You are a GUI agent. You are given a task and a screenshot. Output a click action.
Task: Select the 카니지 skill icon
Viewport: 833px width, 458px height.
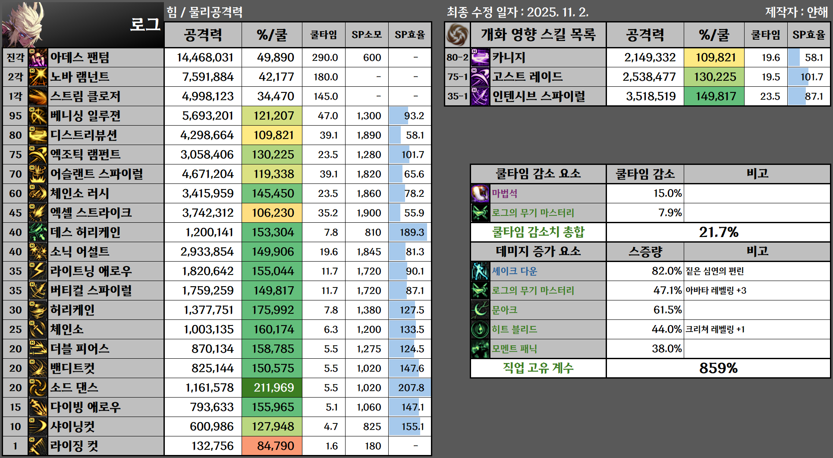tap(480, 57)
